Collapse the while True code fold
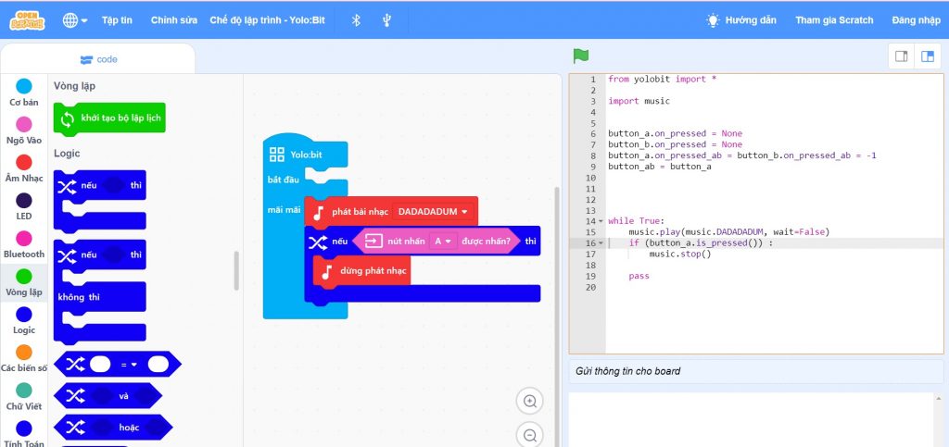949x447 pixels. [x=601, y=221]
